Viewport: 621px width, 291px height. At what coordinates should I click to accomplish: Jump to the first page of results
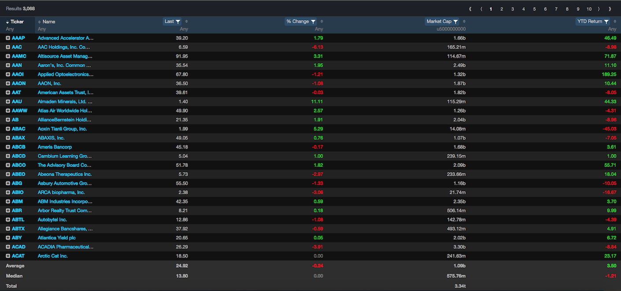470,9
